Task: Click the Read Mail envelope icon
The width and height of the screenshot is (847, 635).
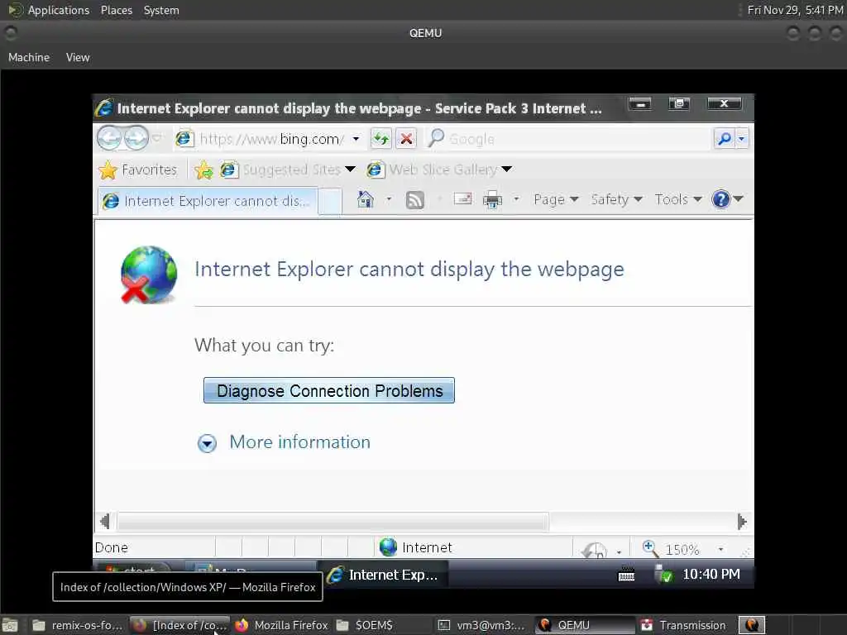Action: coord(462,199)
